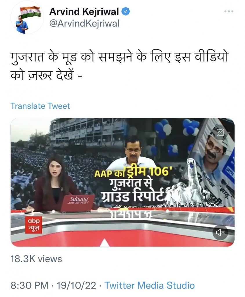Toggle closed captions CC icon on video

(220, 132)
